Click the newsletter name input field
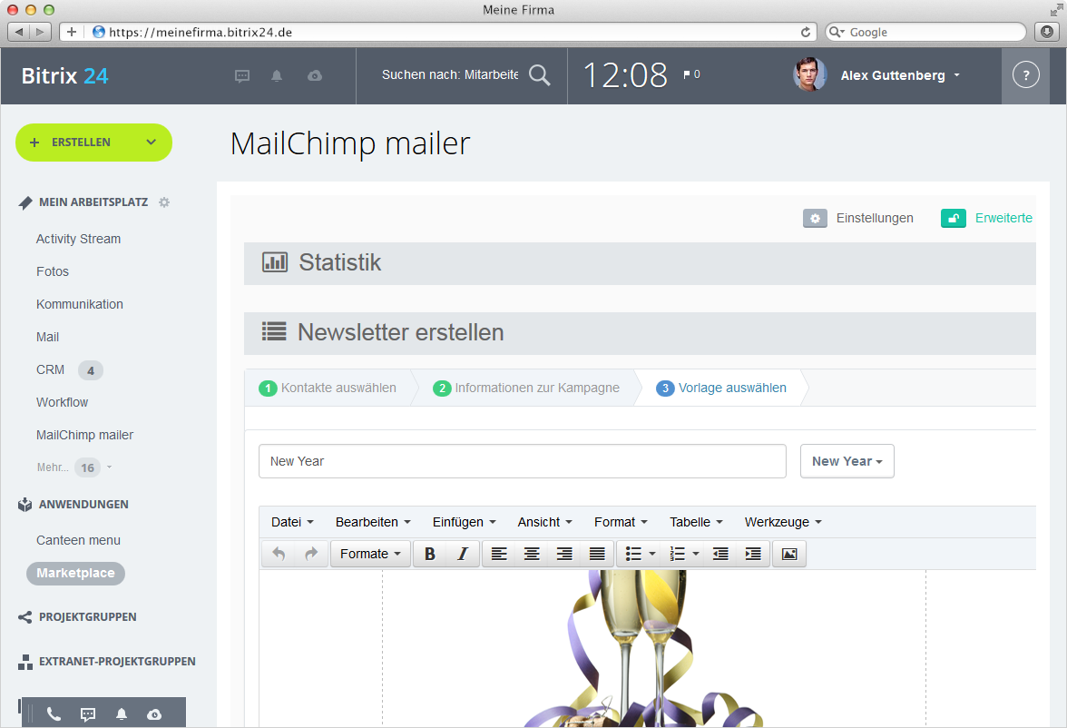1067x728 pixels. tap(523, 461)
